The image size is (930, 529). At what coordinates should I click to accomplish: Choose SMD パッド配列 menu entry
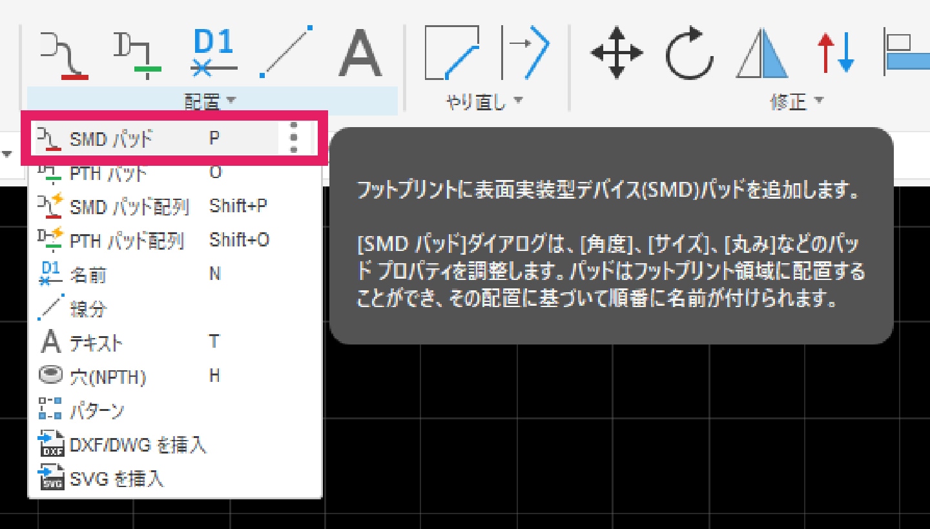pos(129,207)
